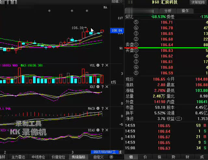Screen dimensions: 208x160
Task: Close the KDJ indicator panel
Action: 107,86
